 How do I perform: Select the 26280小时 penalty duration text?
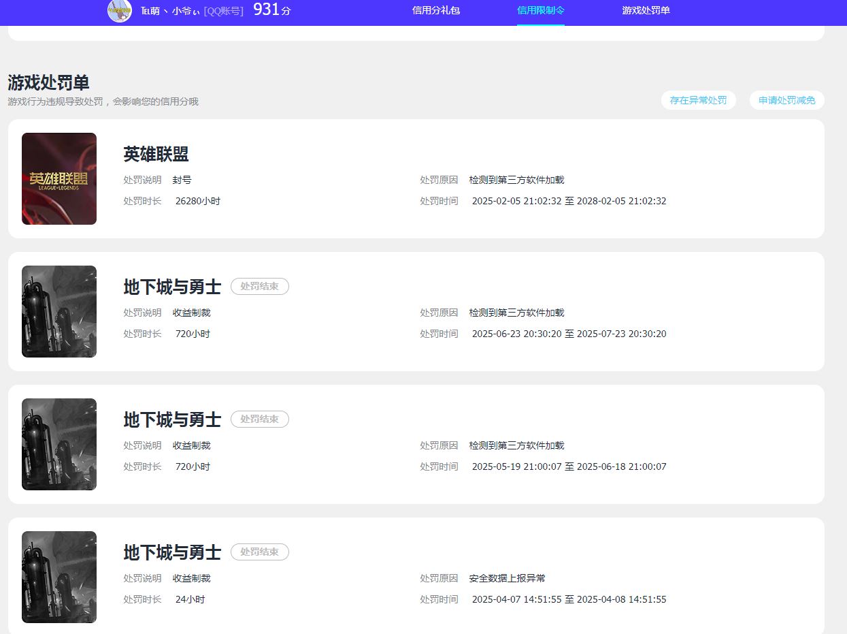198,202
